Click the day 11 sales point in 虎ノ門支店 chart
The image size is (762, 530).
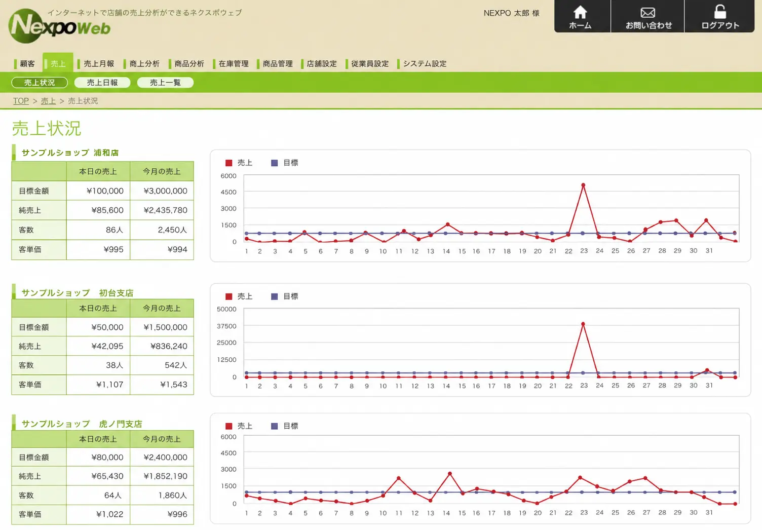tap(399, 478)
